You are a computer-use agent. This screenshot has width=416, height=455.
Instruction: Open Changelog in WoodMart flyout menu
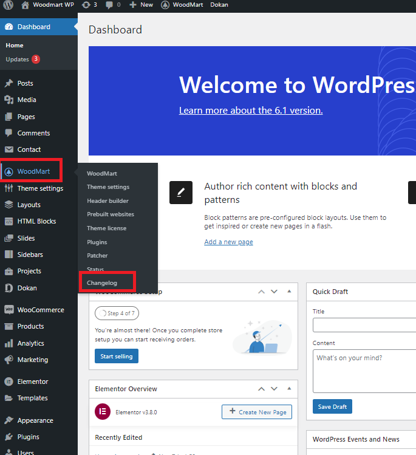(102, 283)
